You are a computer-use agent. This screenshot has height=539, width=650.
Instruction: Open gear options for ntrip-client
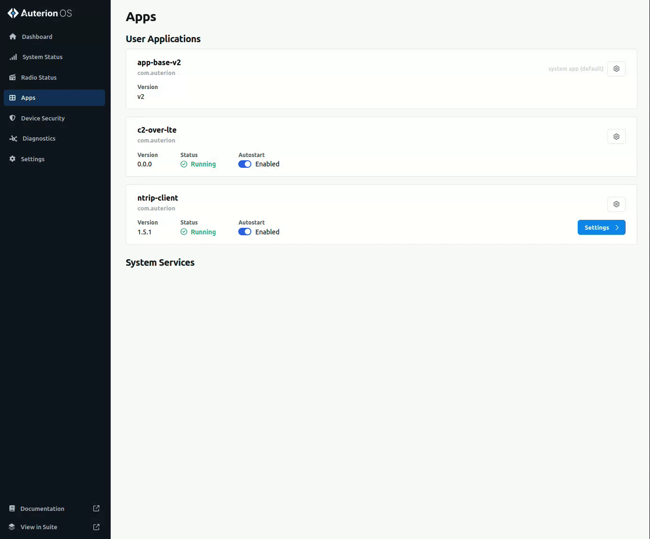616,204
